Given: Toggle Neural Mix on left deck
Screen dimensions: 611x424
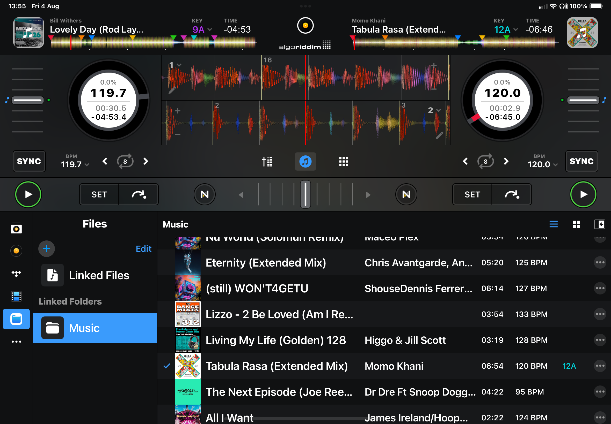Looking at the screenshot, I should coord(204,194).
